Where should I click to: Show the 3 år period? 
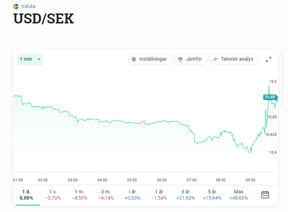(x=186, y=195)
